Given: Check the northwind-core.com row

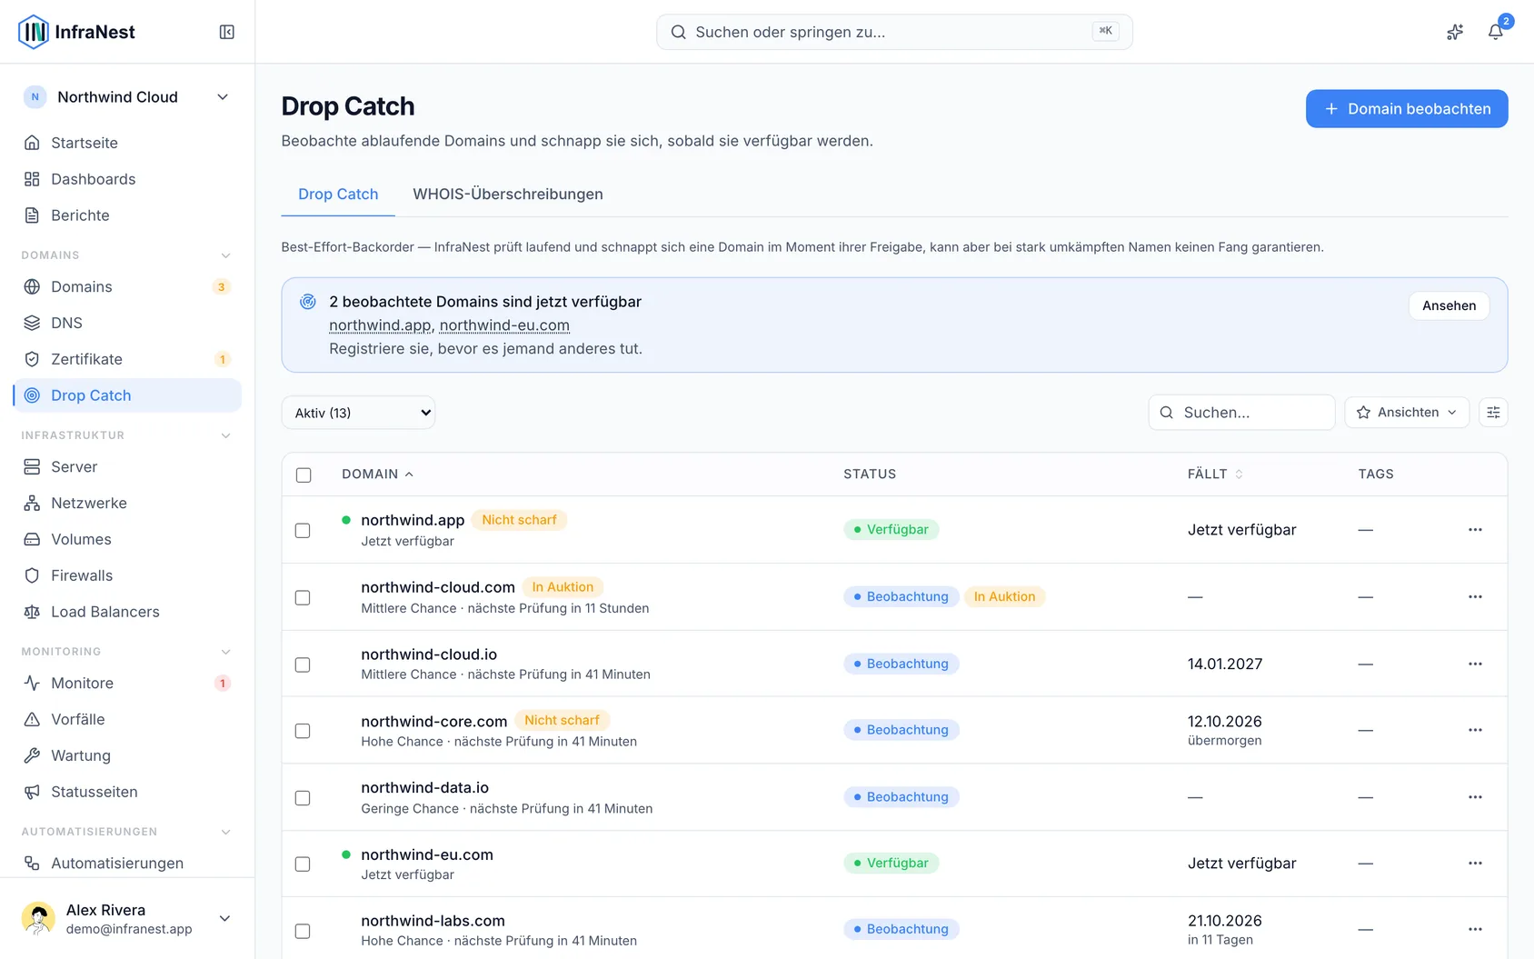Looking at the screenshot, I should coord(303,731).
